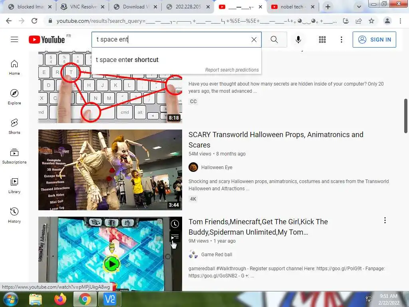Switch to the '202.228.205' tab
The width and height of the screenshot is (409, 307).
click(188, 7)
